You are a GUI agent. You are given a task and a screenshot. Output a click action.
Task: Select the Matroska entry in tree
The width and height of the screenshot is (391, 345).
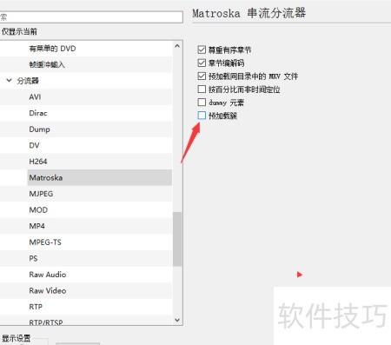[x=100, y=177]
